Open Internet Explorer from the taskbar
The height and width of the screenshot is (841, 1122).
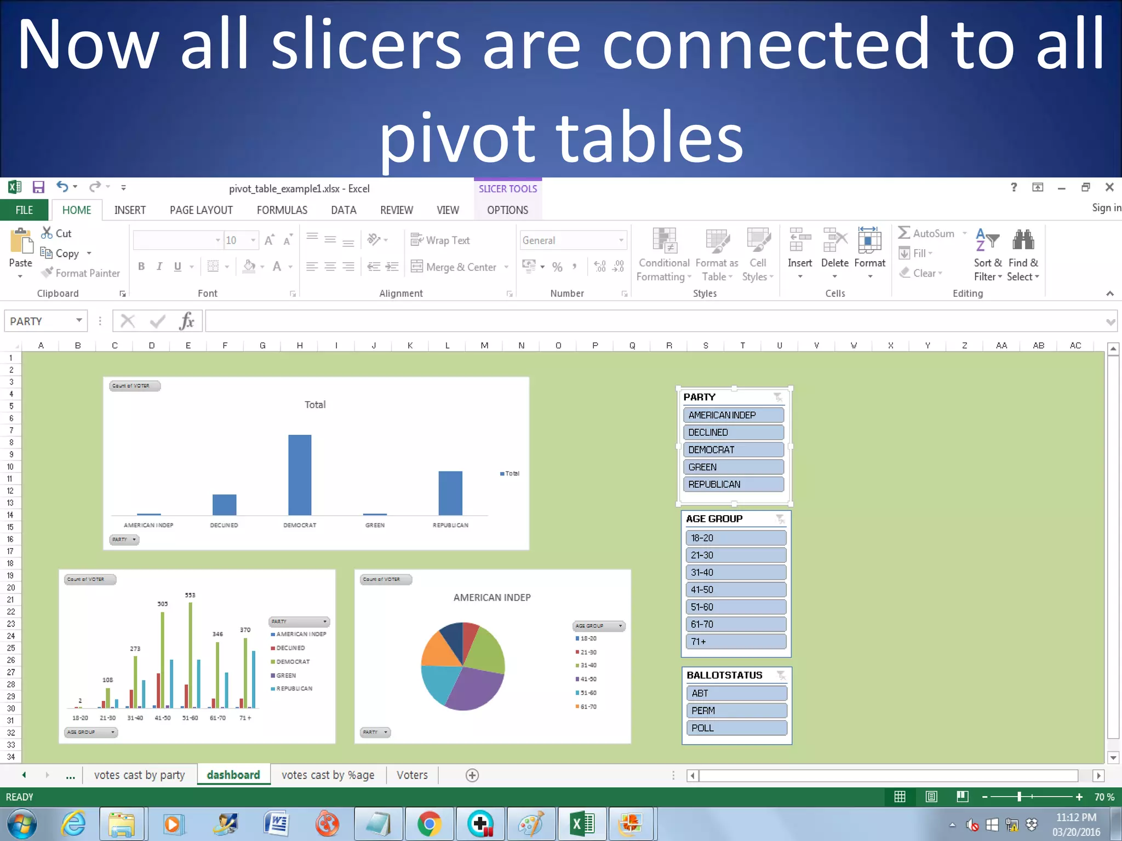pyautogui.click(x=74, y=824)
